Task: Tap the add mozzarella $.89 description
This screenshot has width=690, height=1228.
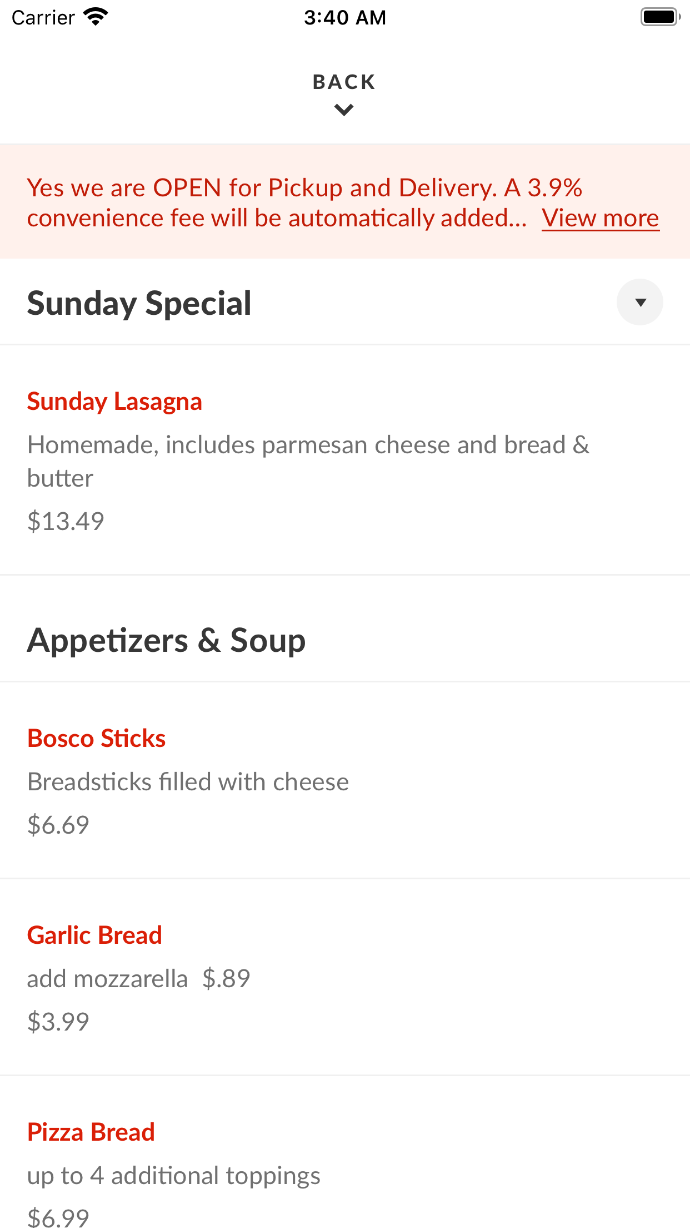Action: coord(139,979)
